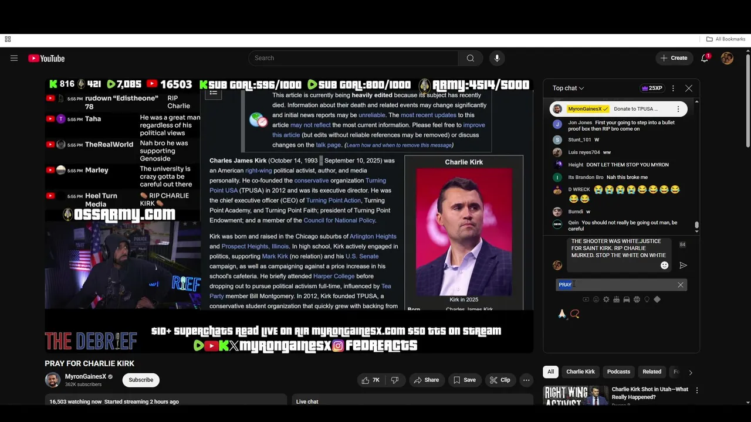
Task: Insert the praying hands emoji
Action: point(562,314)
